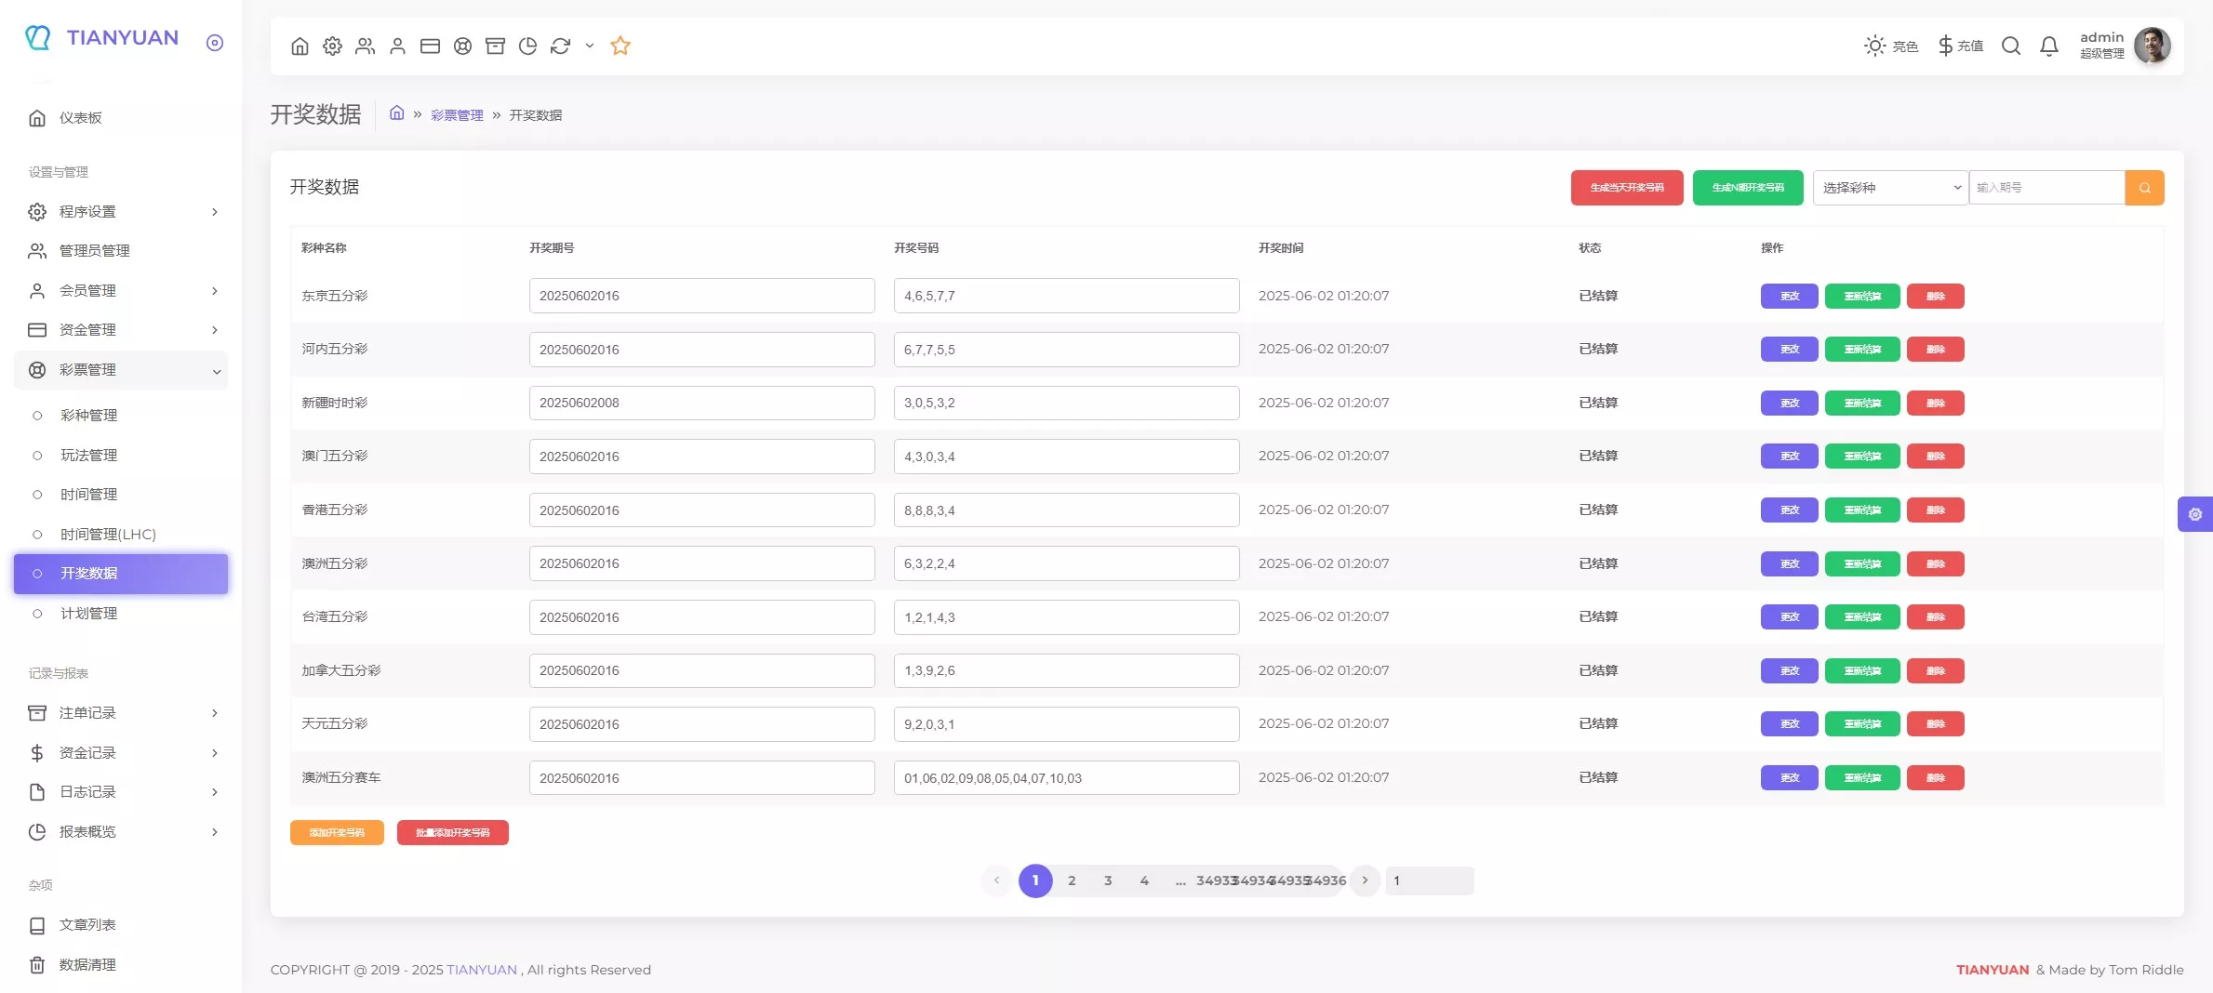Click the pie chart toolbar icon
This screenshot has width=2213, height=993.
pyautogui.click(x=527, y=46)
